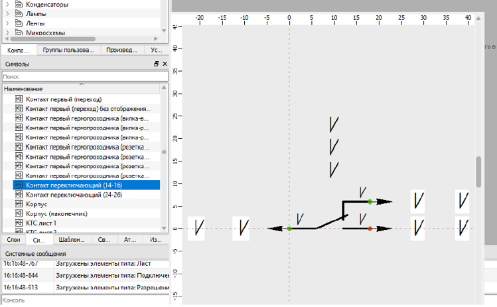The height and width of the screenshot is (307, 497).
Task: Expand the Микросхемы tree node
Action: (x=7, y=32)
